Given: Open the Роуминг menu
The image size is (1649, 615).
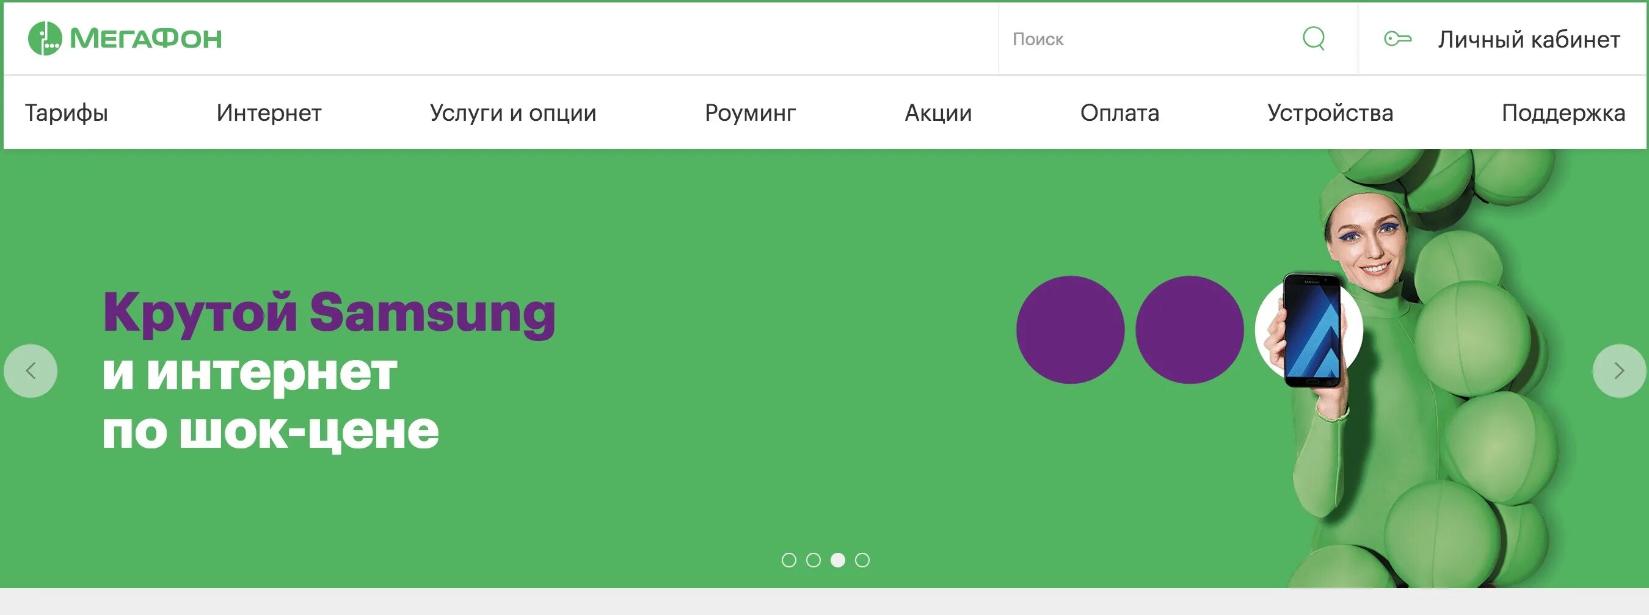Looking at the screenshot, I should (x=750, y=113).
